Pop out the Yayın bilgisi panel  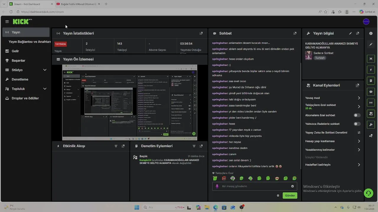pyautogui.click(x=358, y=33)
